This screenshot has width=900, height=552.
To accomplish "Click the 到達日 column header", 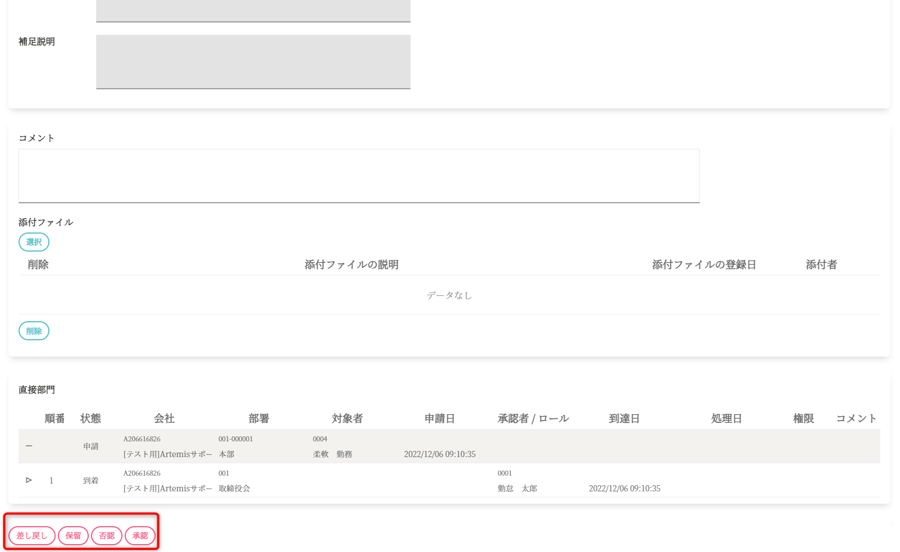I will [624, 418].
